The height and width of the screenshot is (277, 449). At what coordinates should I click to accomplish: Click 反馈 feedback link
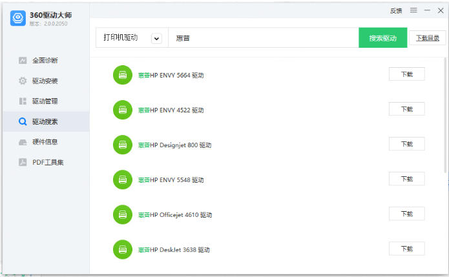click(x=396, y=11)
